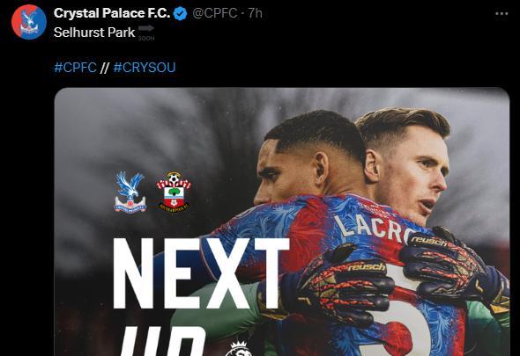Click the blue verified badge icon
Screen dimensions: 520x356
click(181, 14)
